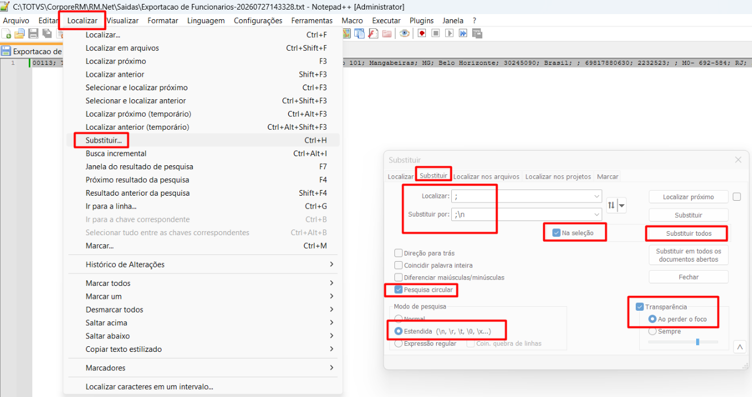This screenshot has width=752, height=397.
Task: Click the Save toolbar icon
Action: tap(33, 33)
